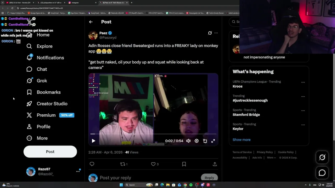The height and width of the screenshot is (188, 335).
Task: Open Spotify from the taskbar
Action: pyautogui.click(x=191, y=185)
